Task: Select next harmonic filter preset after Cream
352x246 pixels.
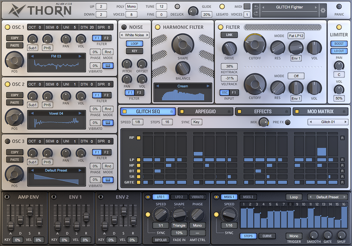Action: click(208, 86)
